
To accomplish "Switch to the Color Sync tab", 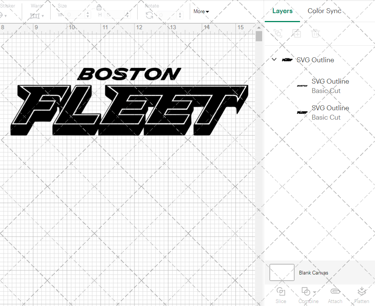I will pyautogui.click(x=324, y=11).
